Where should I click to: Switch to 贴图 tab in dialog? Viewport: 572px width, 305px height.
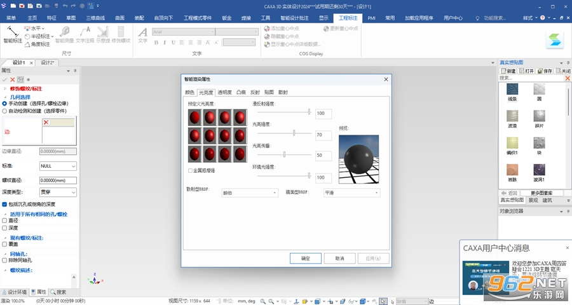269,92
